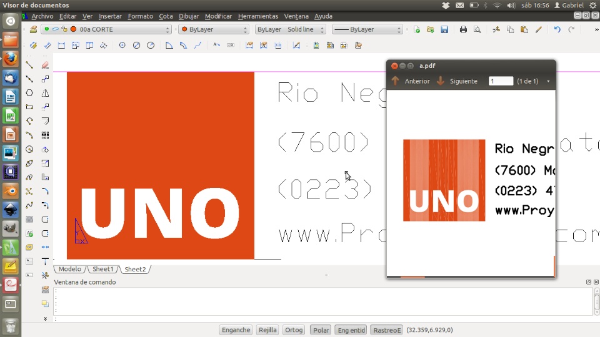Expand hidden toolbar items chevron
The height and width of the screenshot is (337, 600).
tap(596, 29)
